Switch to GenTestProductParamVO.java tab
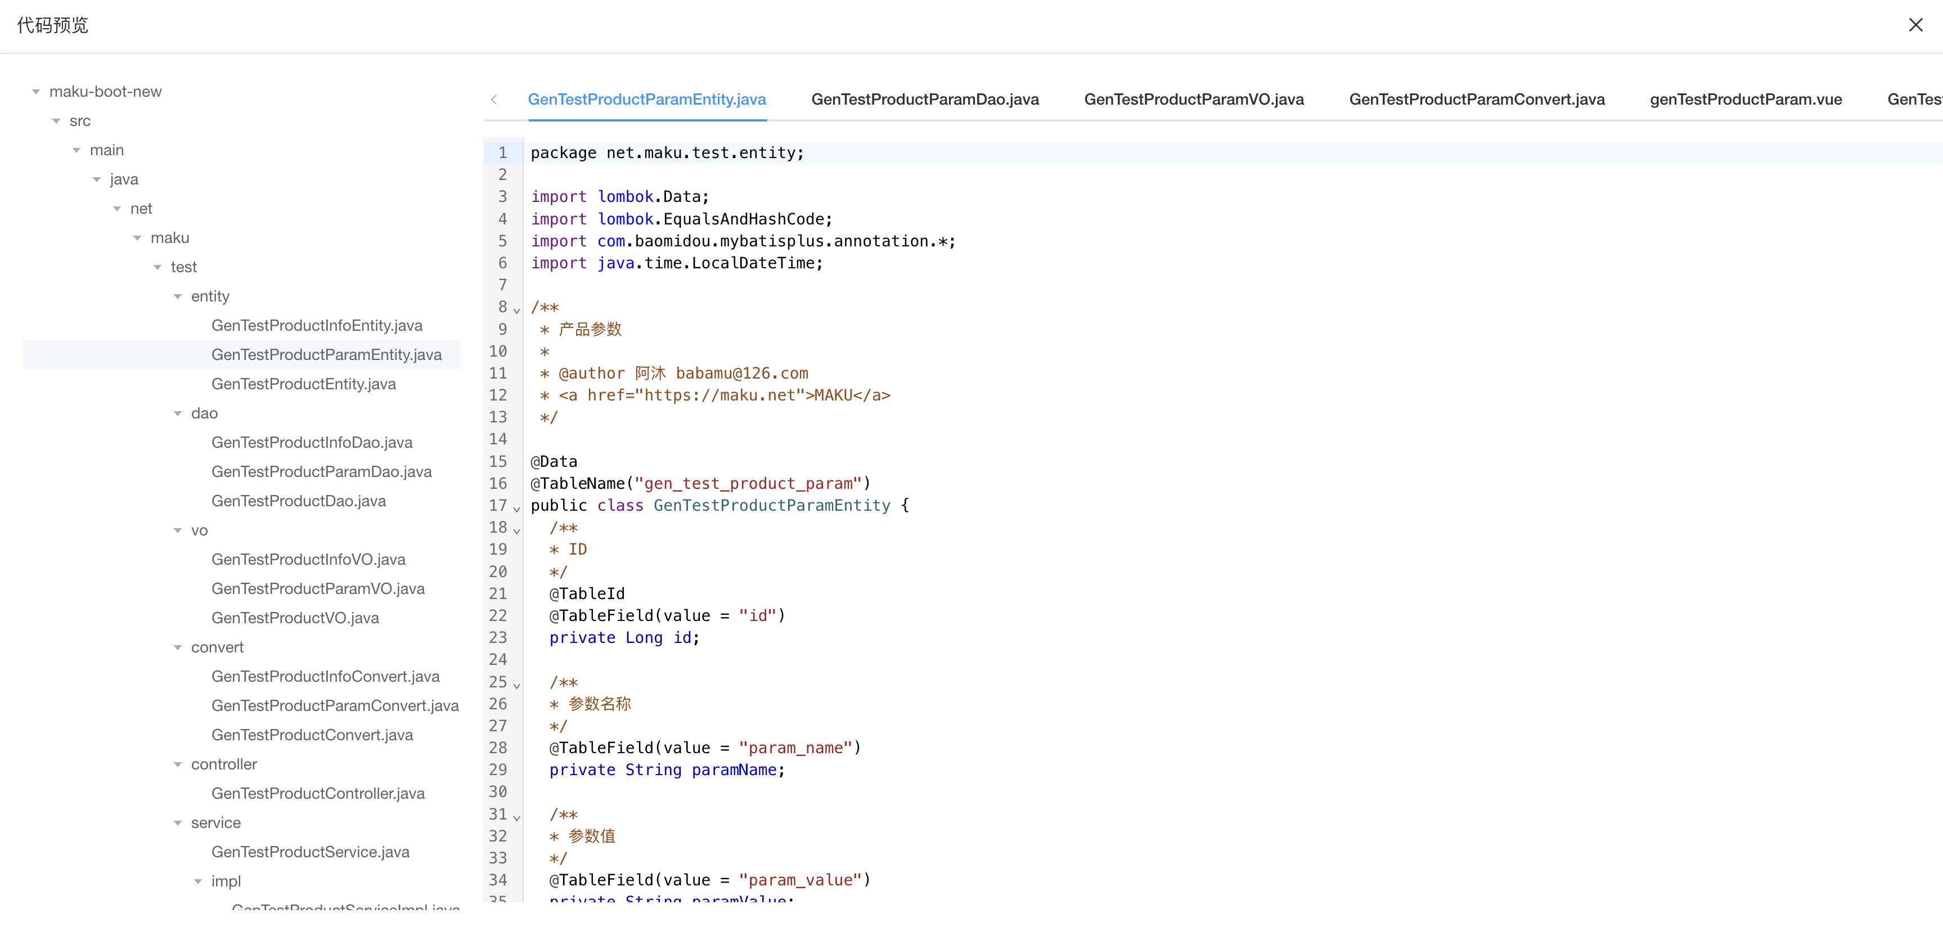 point(1193,100)
